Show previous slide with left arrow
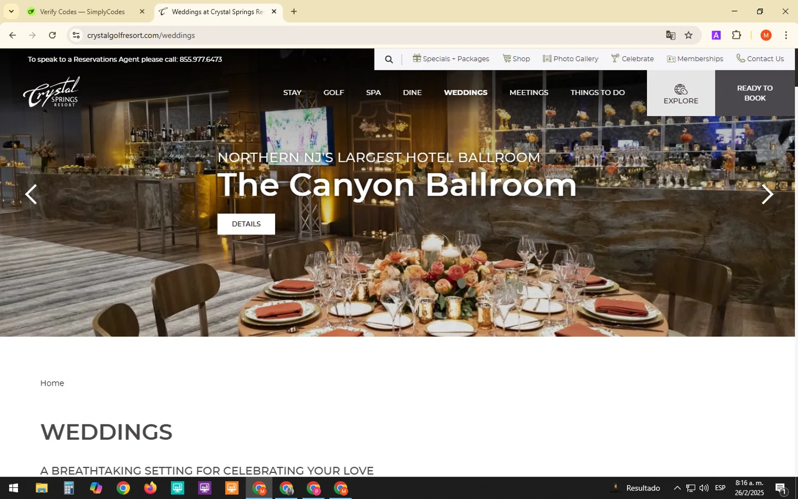 tap(31, 194)
